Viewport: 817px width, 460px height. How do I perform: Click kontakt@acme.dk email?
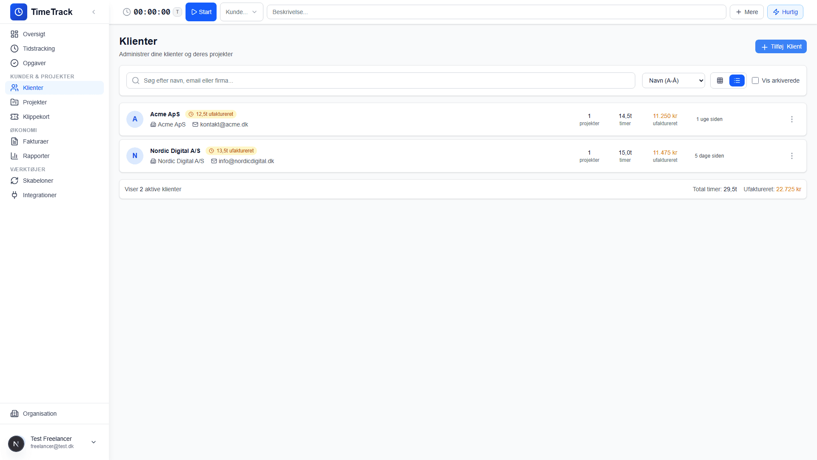coord(224,124)
